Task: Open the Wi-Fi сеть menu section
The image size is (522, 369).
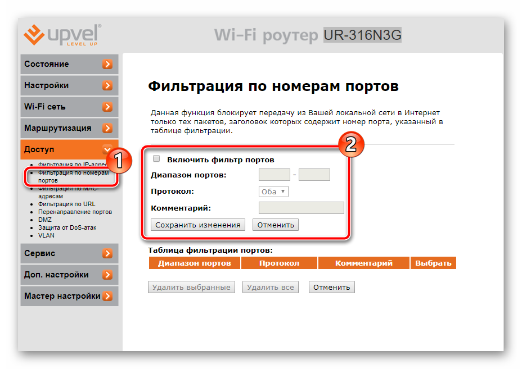Action: pos(69,107)
